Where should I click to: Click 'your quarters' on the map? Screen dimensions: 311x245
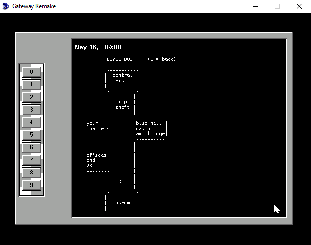point(98,126)
